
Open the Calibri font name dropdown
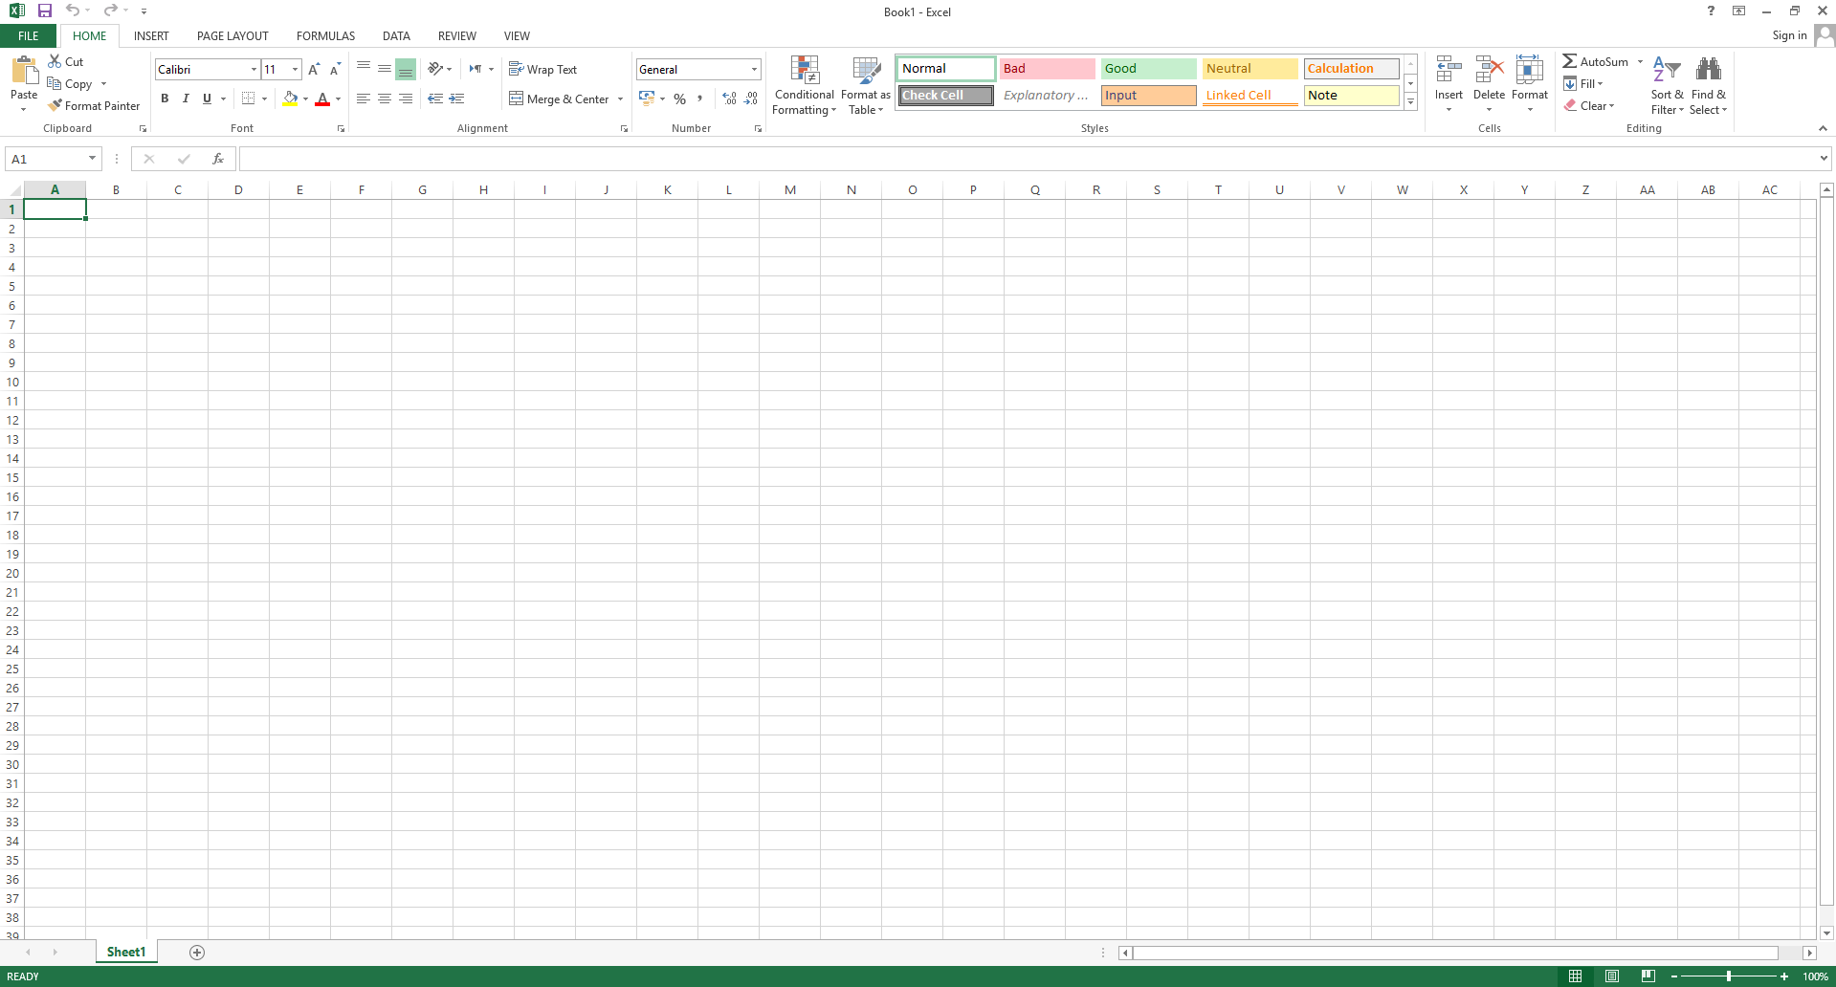(x=254, y=70)
